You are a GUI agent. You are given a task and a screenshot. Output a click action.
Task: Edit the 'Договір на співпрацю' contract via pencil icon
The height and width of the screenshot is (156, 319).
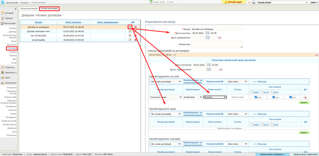(130, 27)
